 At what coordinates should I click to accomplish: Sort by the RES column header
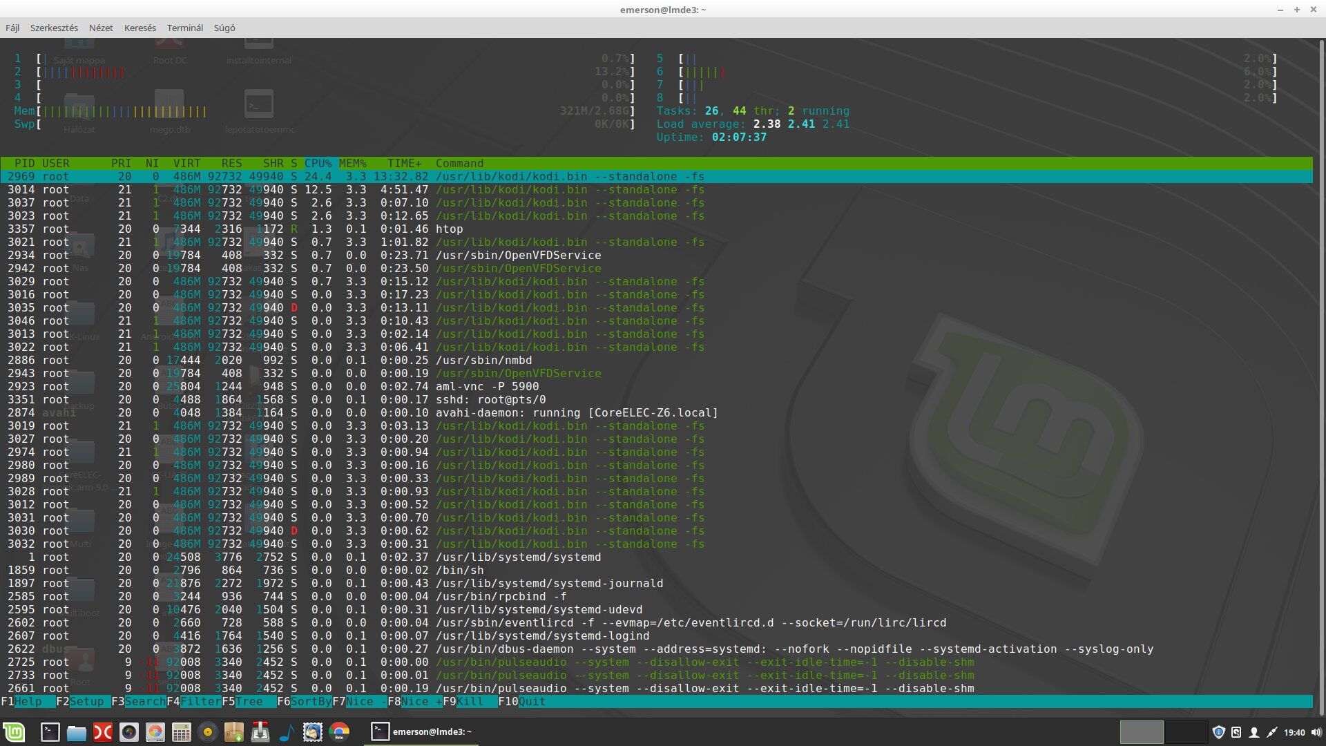[x=231, y=163]
